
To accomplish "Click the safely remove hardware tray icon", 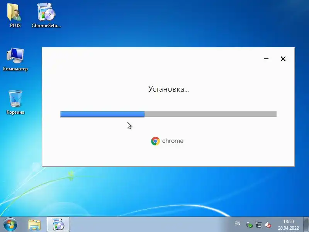I will 249,225.
